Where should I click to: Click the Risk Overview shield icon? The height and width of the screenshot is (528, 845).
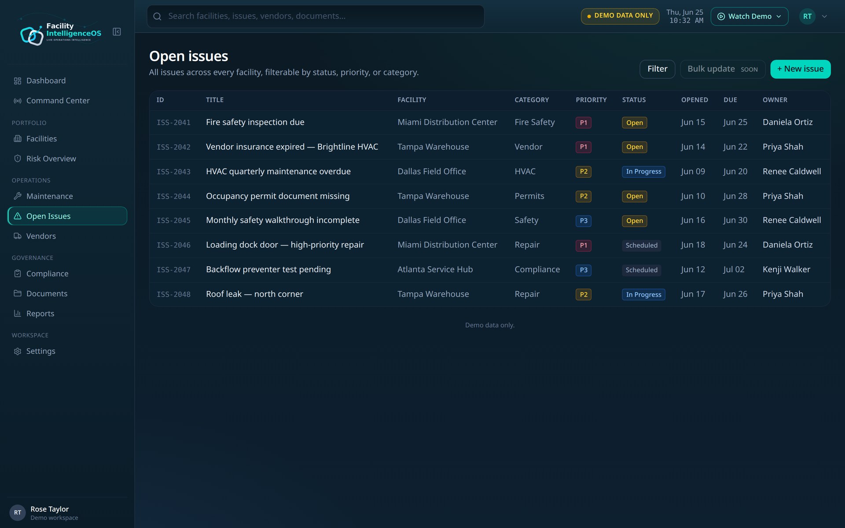(x=18, y=158)
